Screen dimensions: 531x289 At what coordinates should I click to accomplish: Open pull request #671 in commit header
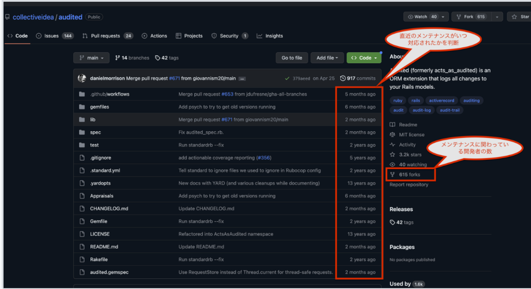[174, 78]
